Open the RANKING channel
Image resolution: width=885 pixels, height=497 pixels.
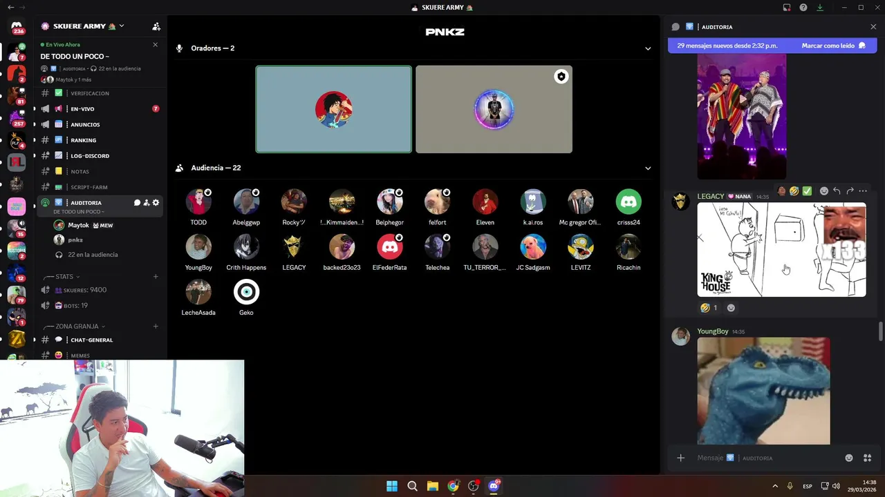pyautogui.click(x=99, y=140)
